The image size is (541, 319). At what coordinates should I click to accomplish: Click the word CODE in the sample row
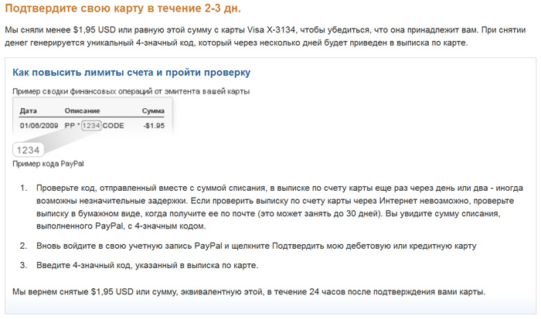click(x=113, y=126)
